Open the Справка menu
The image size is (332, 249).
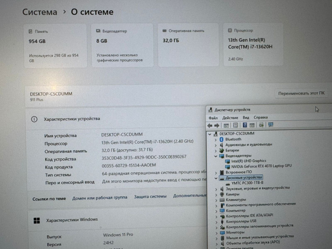[261, 117]
